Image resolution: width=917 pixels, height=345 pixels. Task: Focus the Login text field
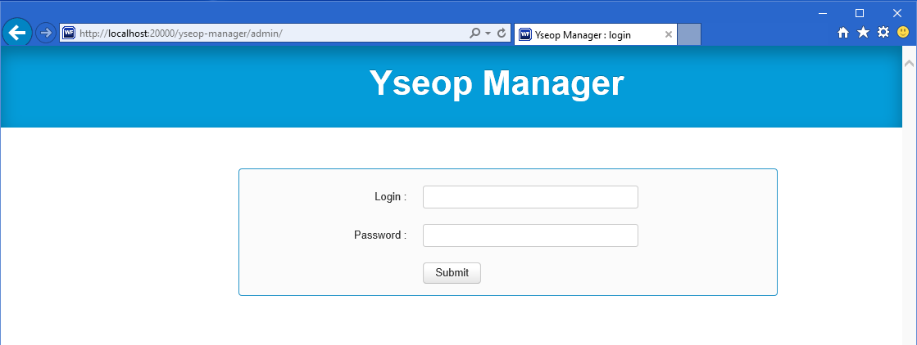pos(530,197)
